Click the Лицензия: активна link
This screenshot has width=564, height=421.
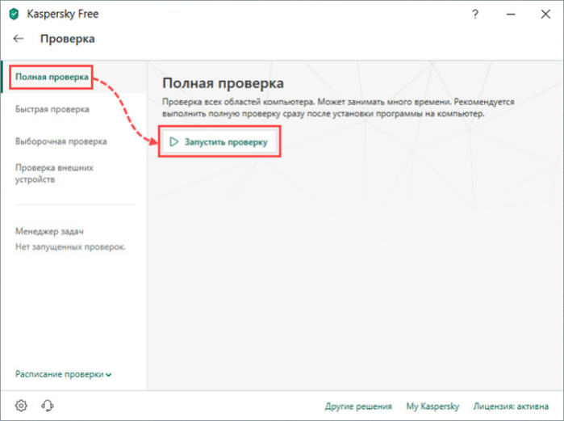pos(511,406)
